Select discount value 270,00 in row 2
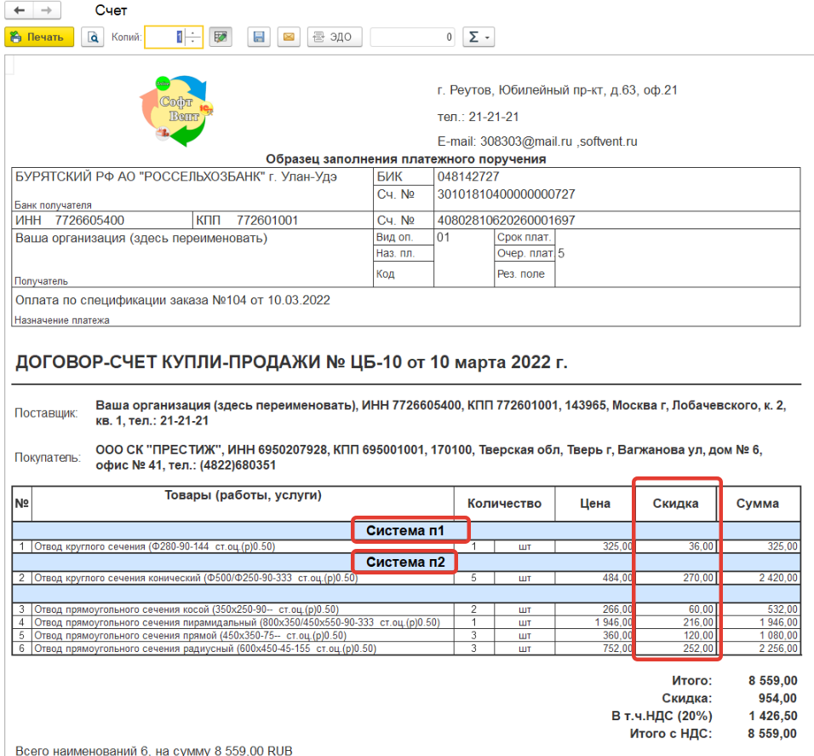This screenshot has width=814, height=756. click(698, 578)
